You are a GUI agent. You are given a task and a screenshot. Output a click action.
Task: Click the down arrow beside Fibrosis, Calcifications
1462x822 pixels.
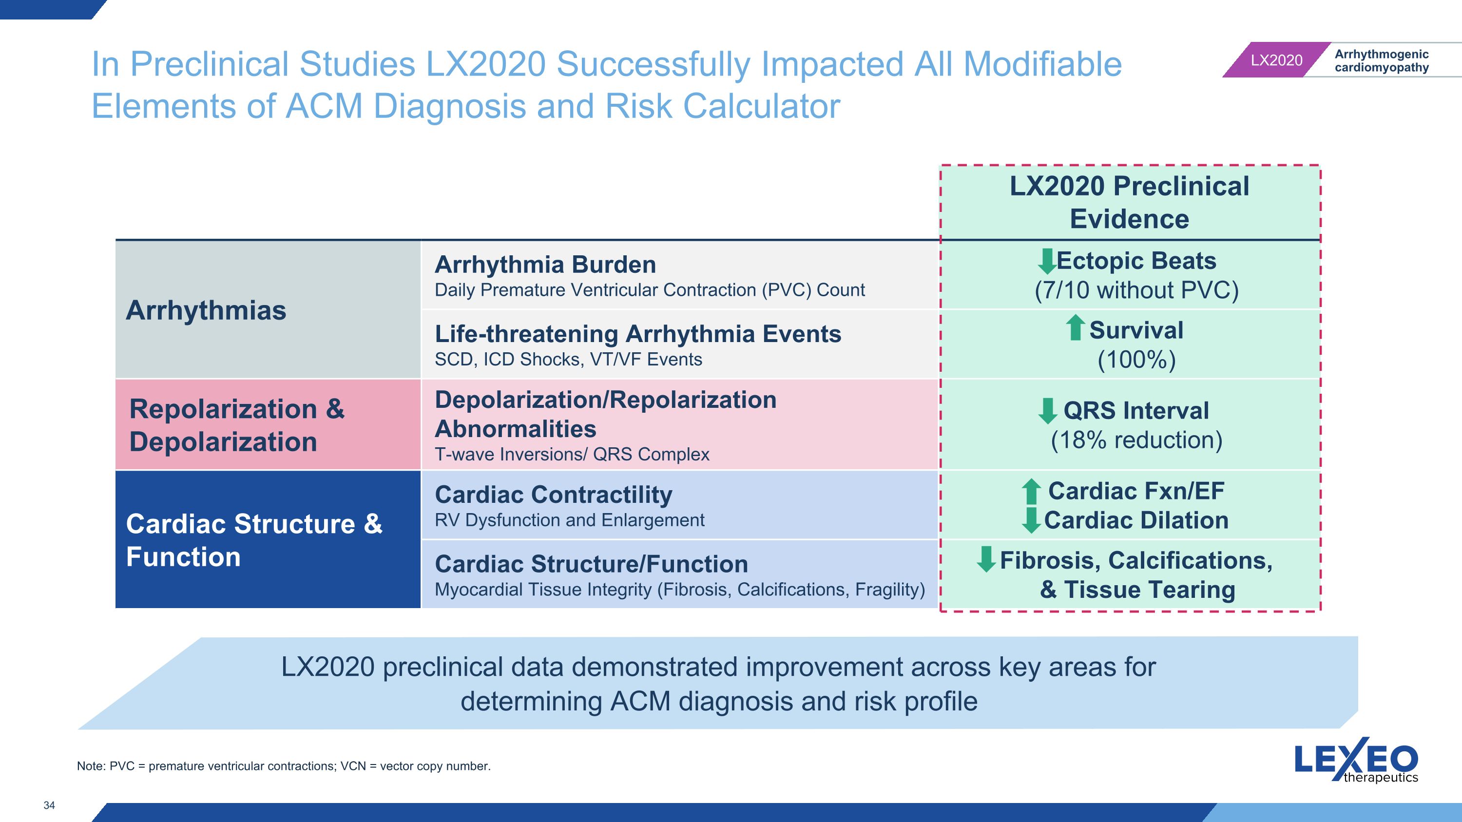coord(986,559)
